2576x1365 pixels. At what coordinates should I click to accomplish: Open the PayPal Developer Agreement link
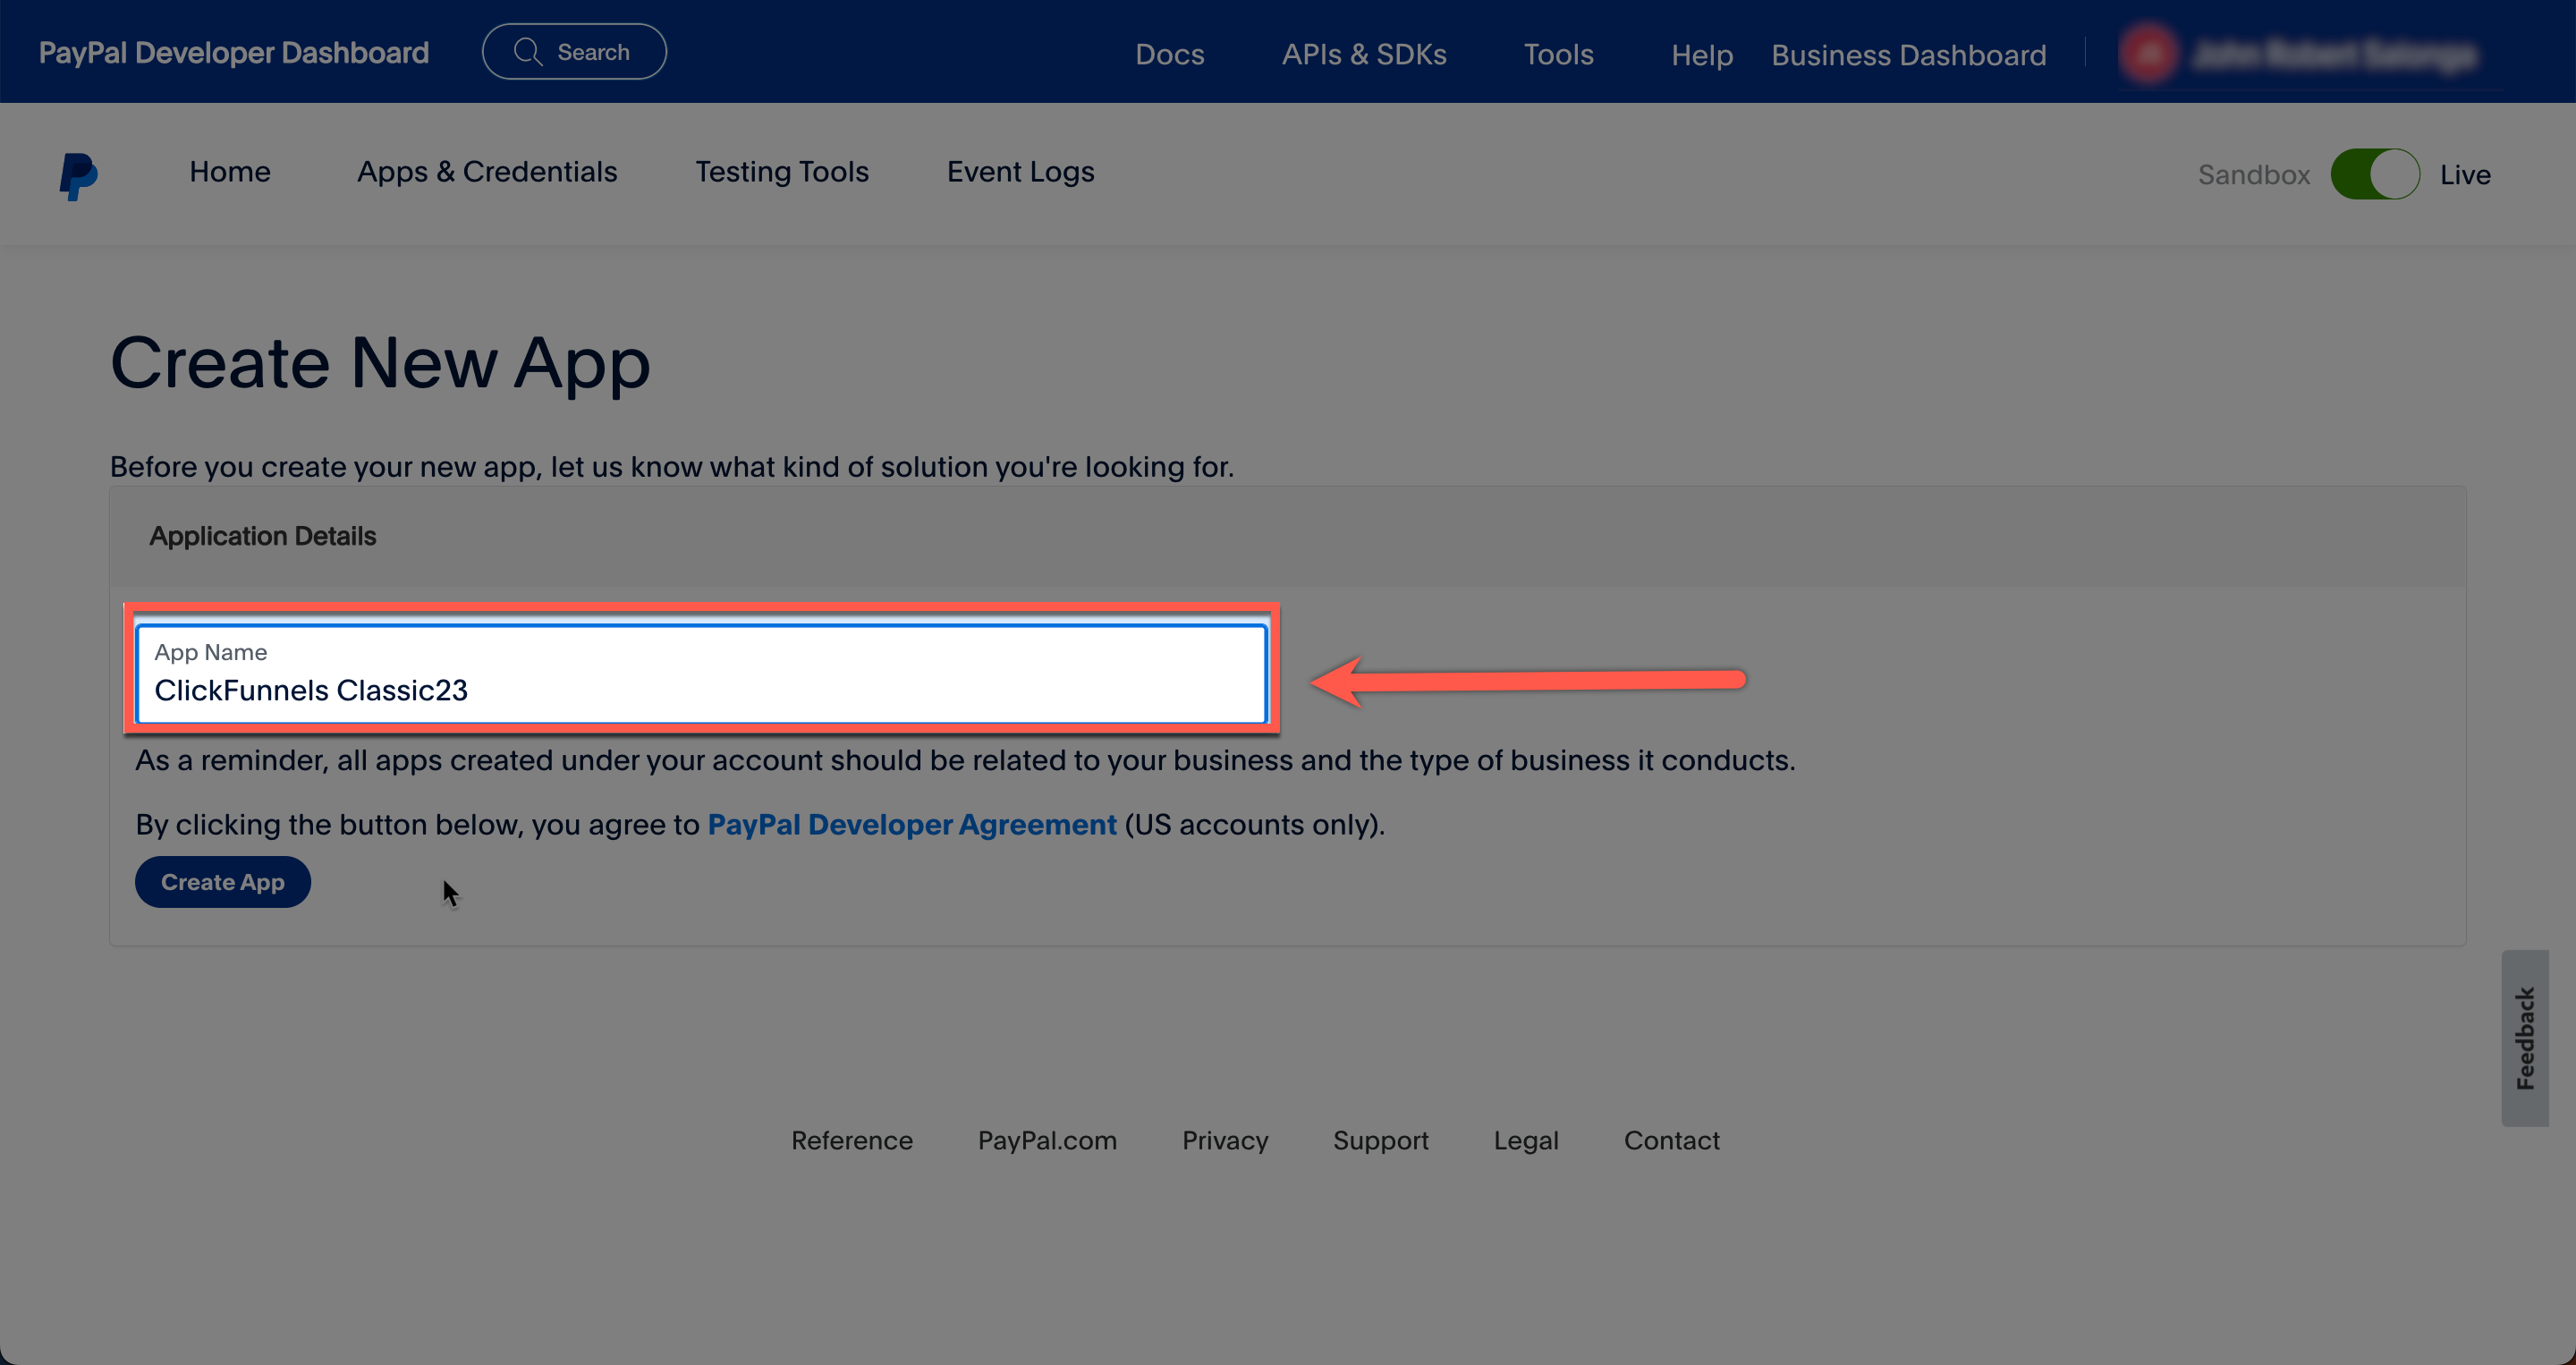(912, 824)
